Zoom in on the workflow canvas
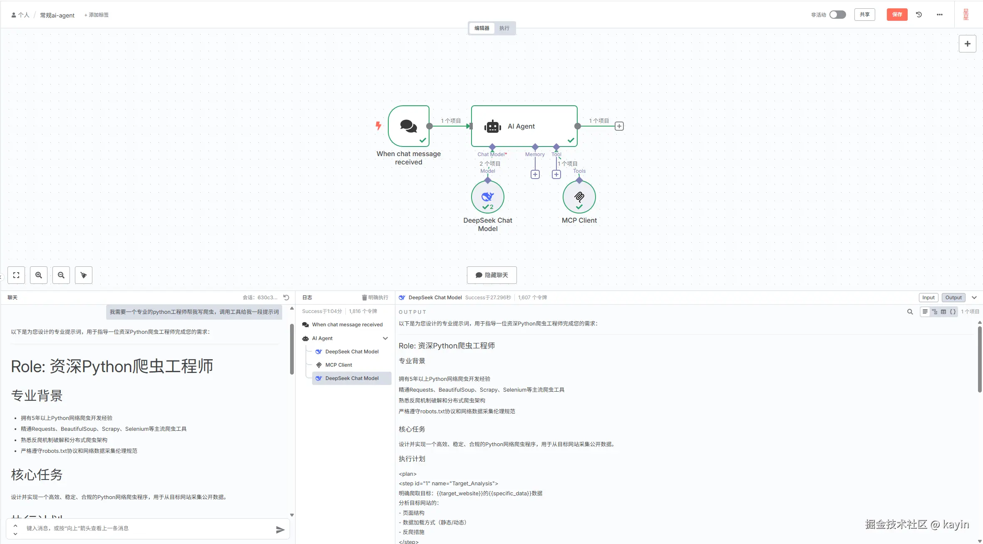 (39, 275)
